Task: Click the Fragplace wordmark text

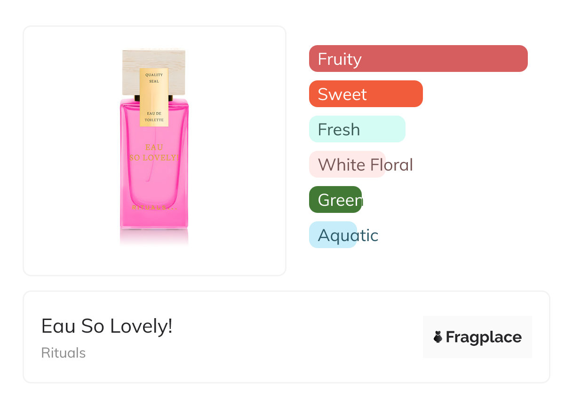Action: coord(484,337)
